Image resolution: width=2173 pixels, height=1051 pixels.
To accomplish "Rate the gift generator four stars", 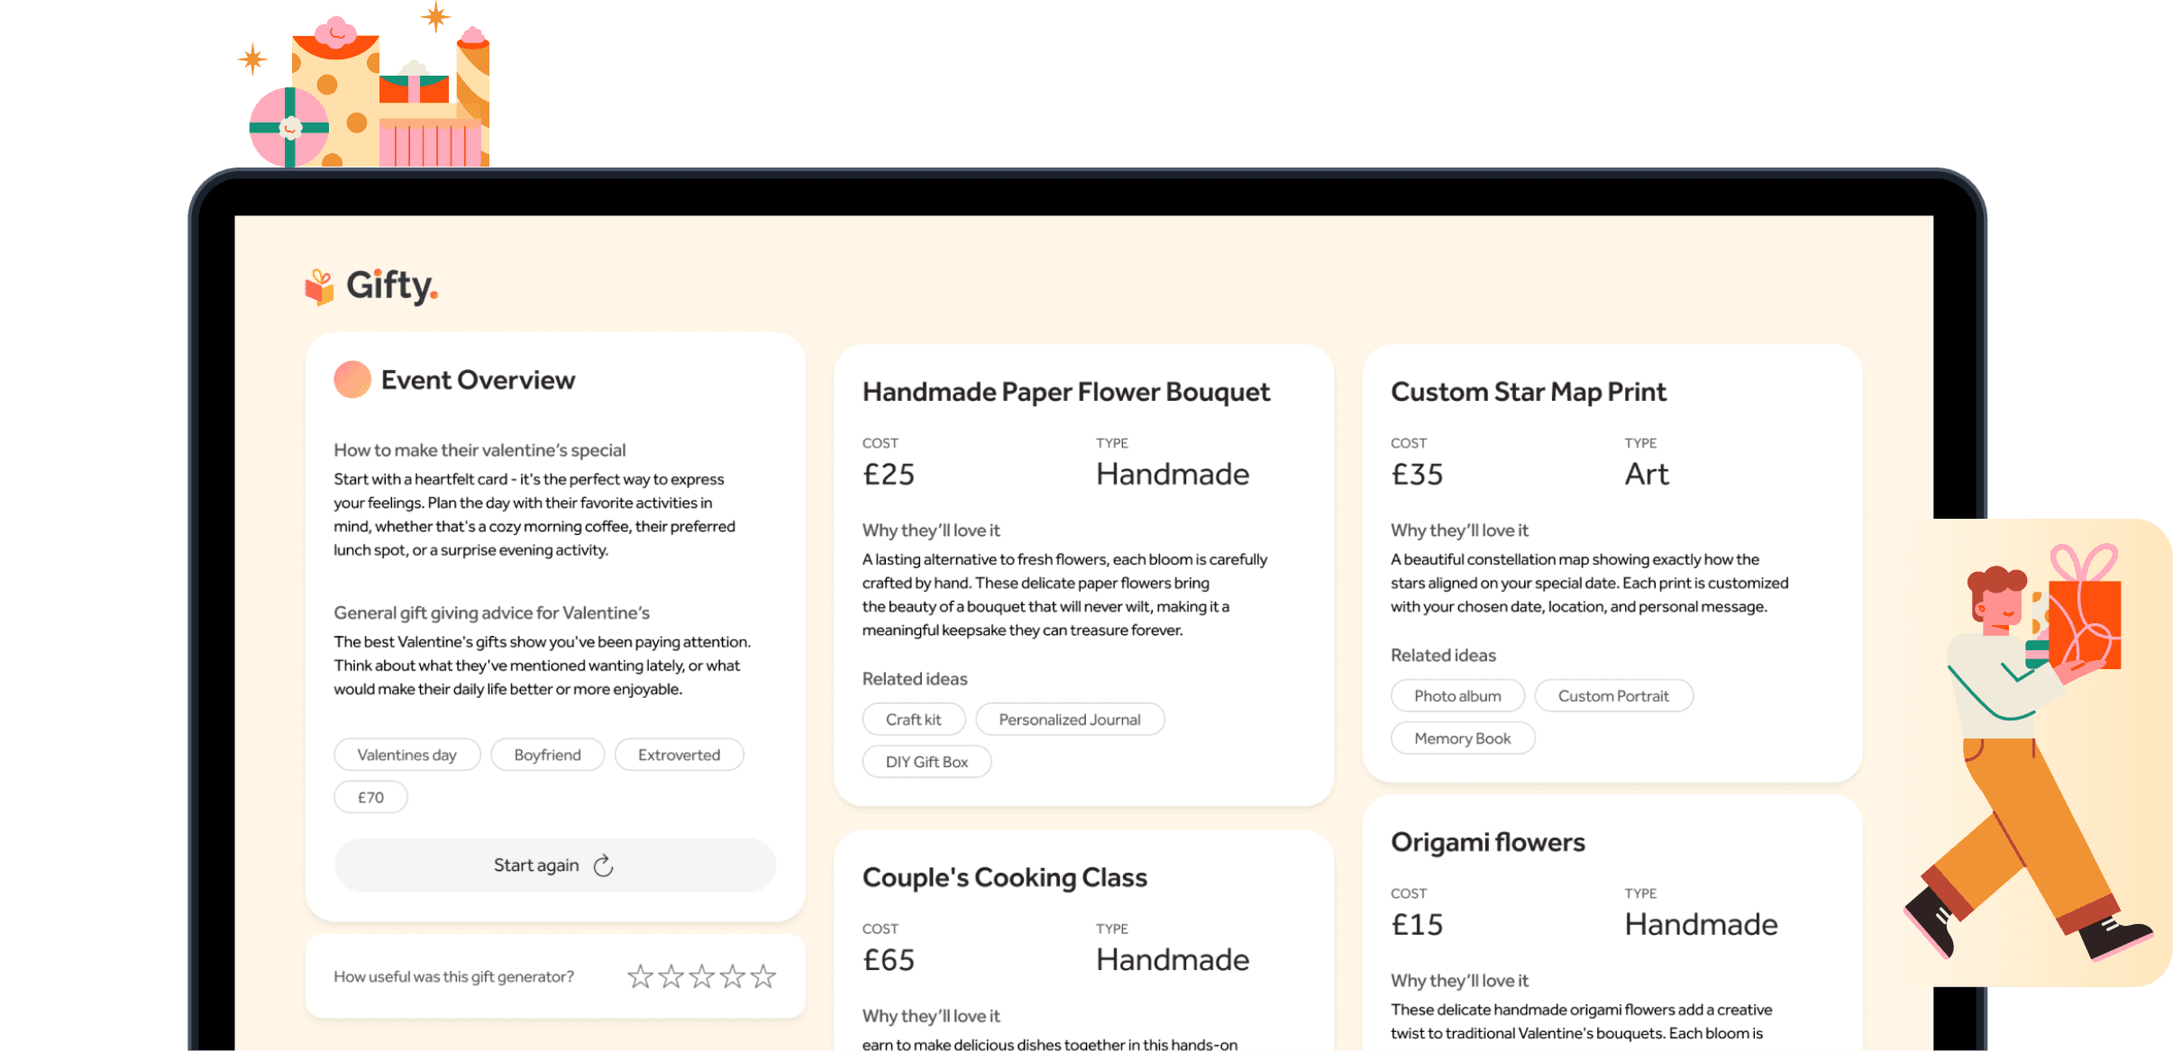I will [x=732, y=976].
